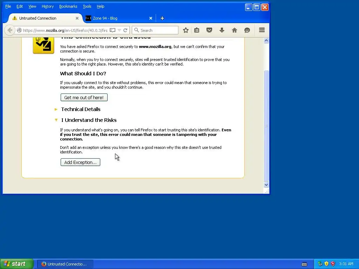Click Firefox Untrusted Connection taskbar button
The image size is (359, 269).
(x=65, y=264)
